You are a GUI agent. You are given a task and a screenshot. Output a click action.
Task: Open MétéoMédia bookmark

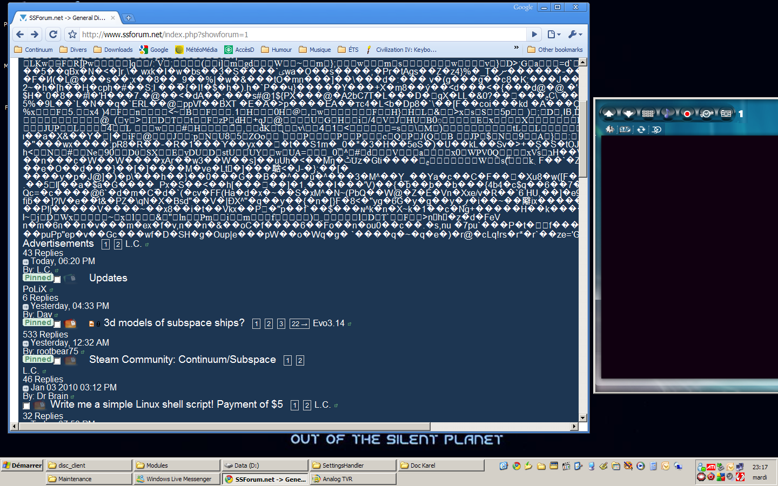pyautogui.click(x=196, y=50)
